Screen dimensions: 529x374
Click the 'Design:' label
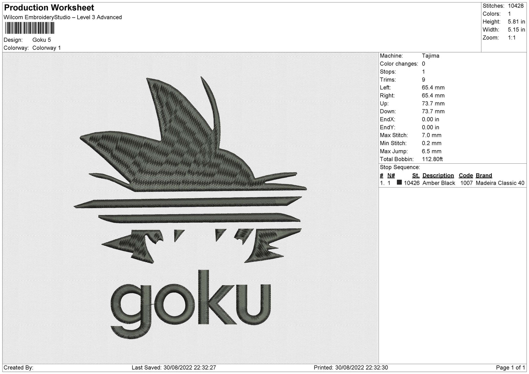[13, 40]
